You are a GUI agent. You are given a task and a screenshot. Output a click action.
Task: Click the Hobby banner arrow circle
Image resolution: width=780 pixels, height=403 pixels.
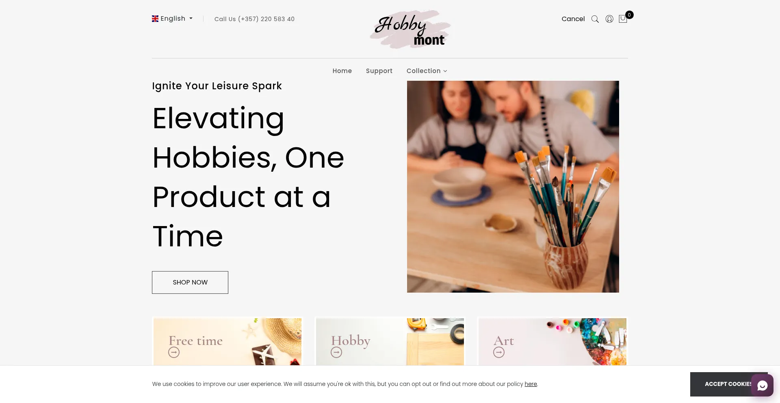(336, 352)
